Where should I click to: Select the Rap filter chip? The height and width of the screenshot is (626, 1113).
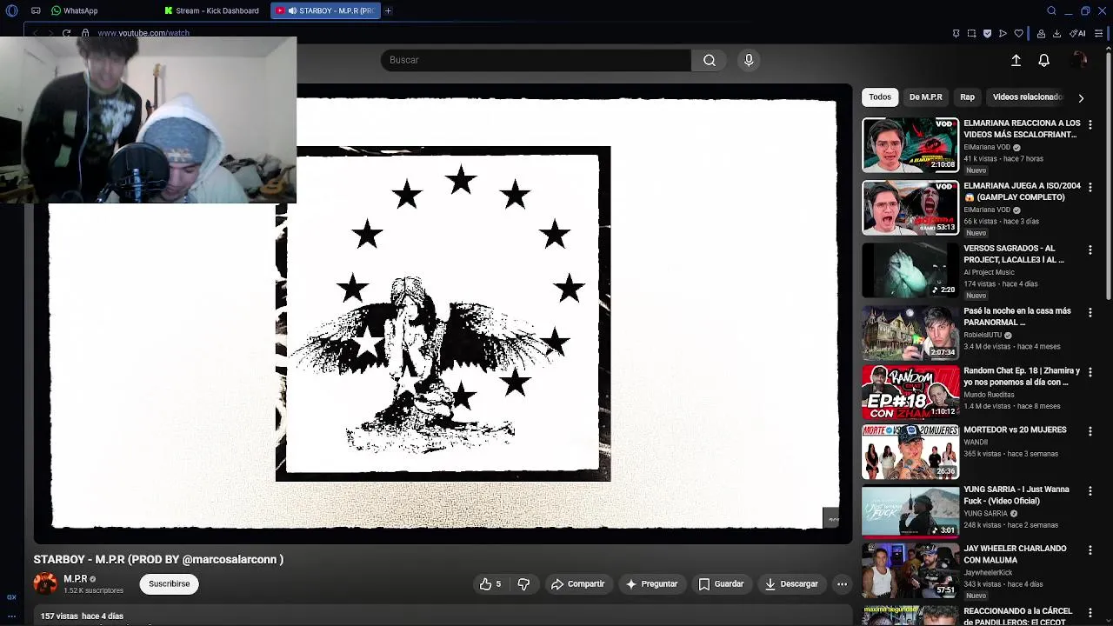[967, 97]
